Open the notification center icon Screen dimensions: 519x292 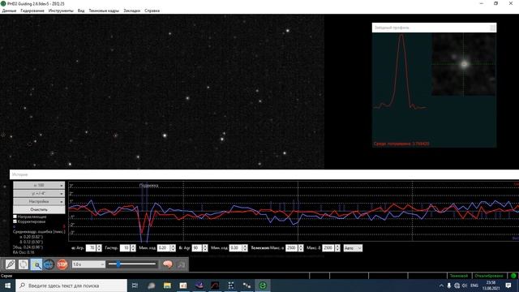(x=508, y=286)
